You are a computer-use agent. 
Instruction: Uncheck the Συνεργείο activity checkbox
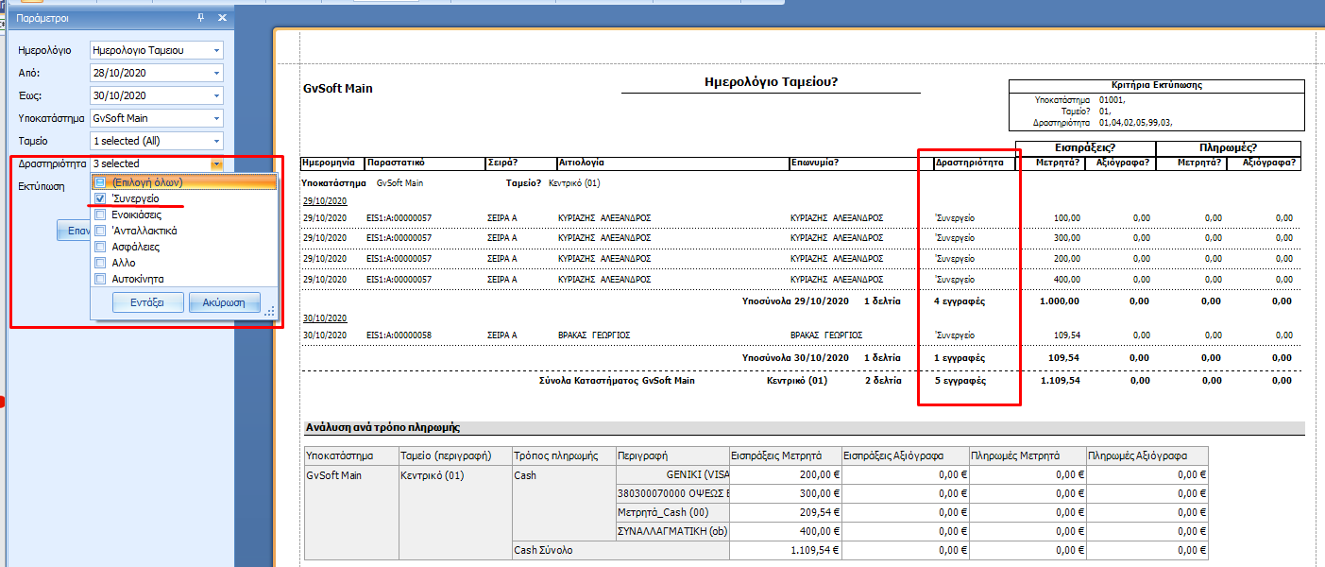pos(100,198)
